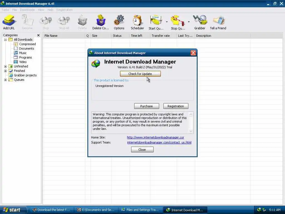Click scroll down arrow in warning text box
285x214 pixels.
pos(191,131)
